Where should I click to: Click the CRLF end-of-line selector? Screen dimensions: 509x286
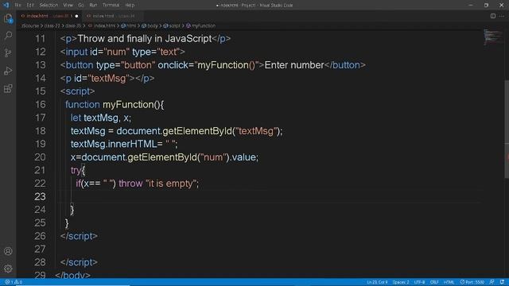click(434, 282)
